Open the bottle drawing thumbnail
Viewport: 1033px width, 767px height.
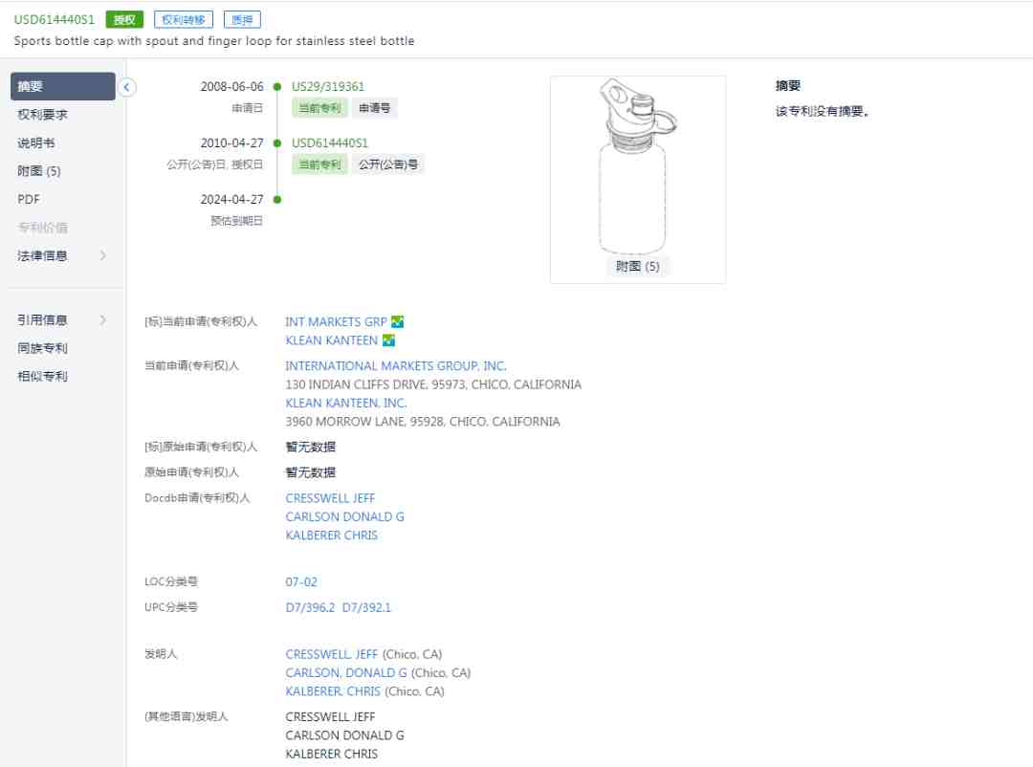tap(638, 166)
